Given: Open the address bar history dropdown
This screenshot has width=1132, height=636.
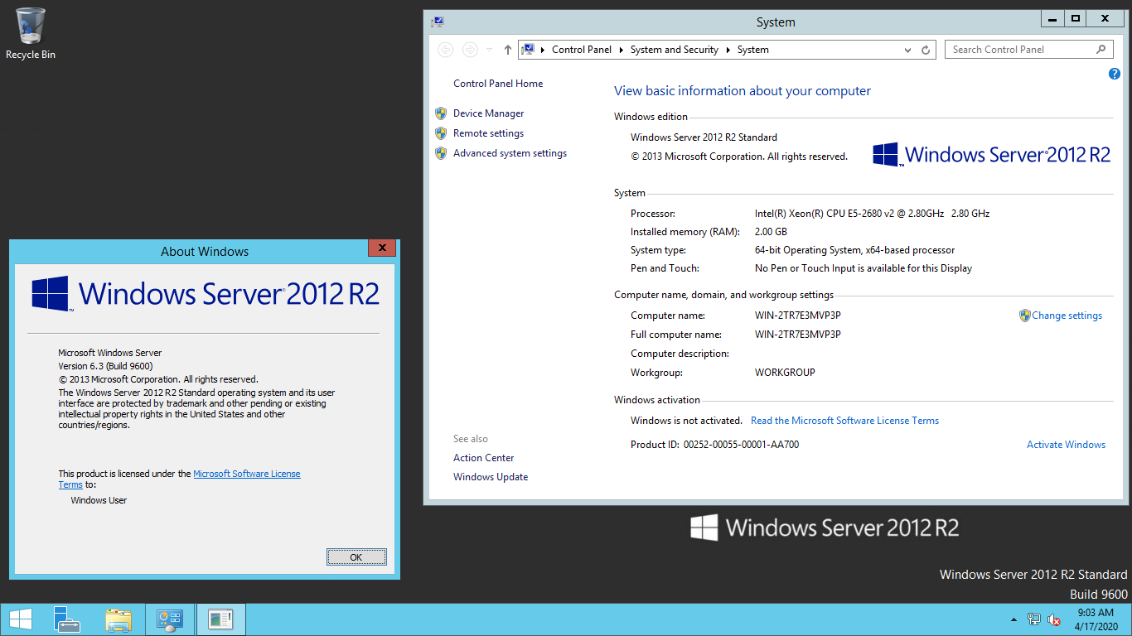Looking at the screenshot, I should 907,50.
